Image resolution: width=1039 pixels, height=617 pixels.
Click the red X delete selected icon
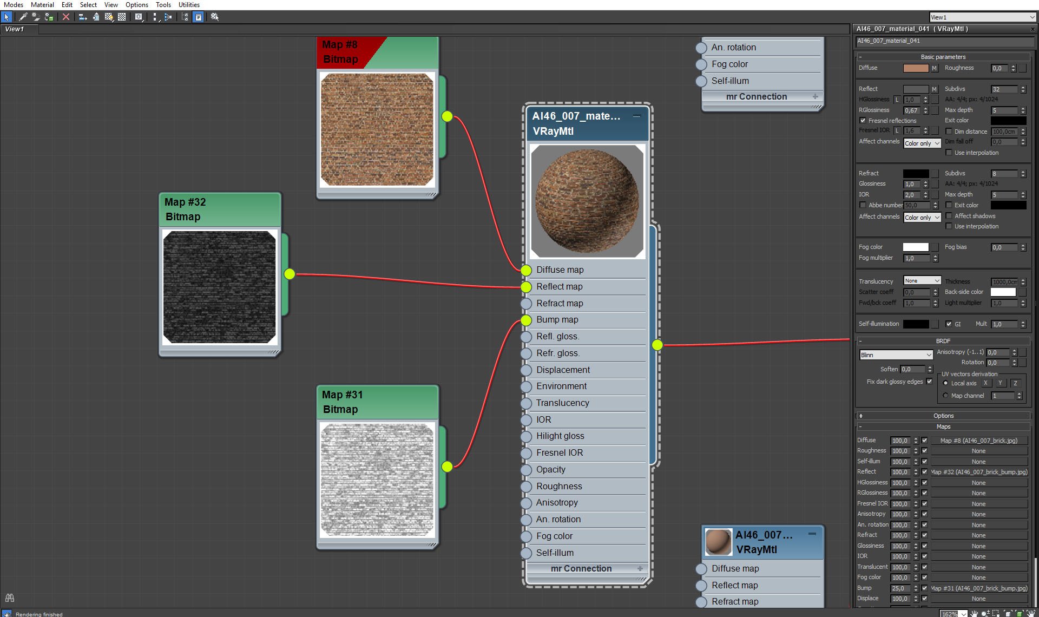[x=66, y=17]
